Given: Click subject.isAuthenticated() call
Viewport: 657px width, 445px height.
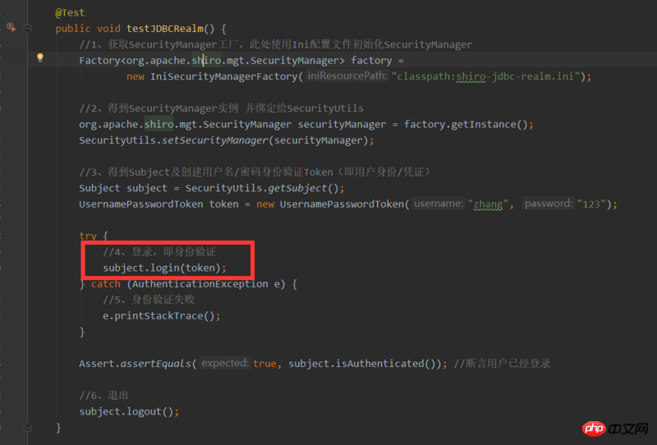Looking at the screenshot, I should coord(365,364).
